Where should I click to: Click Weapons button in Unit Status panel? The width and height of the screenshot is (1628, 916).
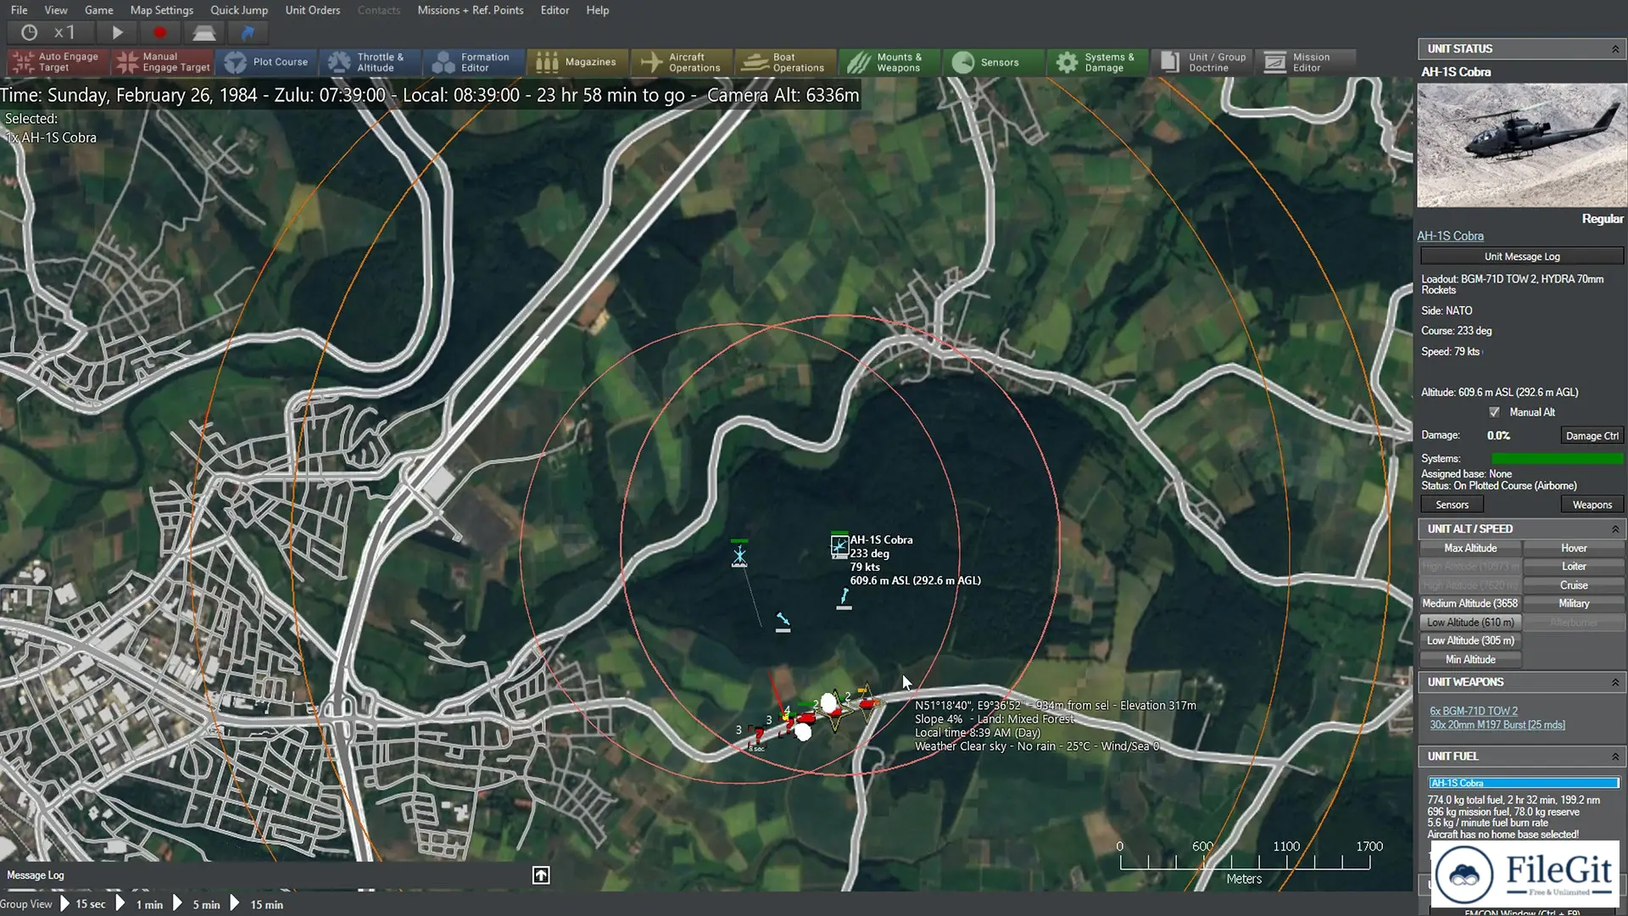(1592, 505)
